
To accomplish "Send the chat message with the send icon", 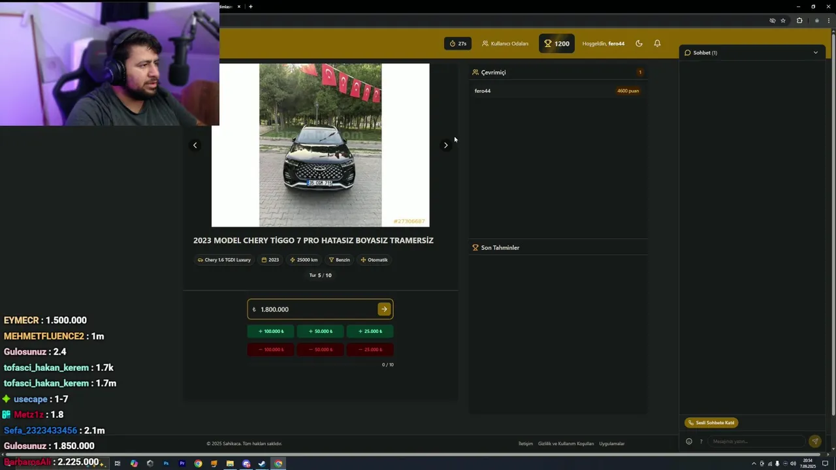I will pos(814,441).
